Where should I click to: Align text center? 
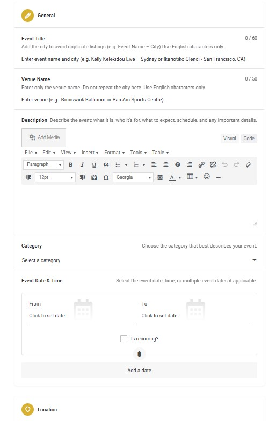165,164
